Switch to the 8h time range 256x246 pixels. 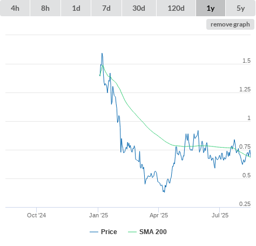[45, 8]
